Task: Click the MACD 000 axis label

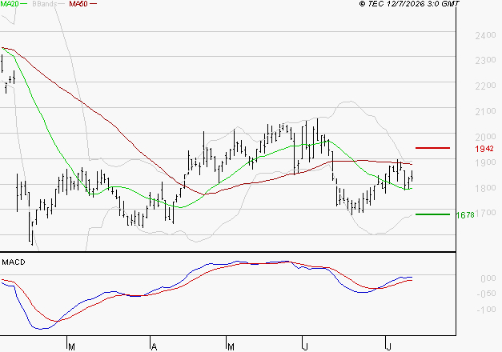Action: 488,278
